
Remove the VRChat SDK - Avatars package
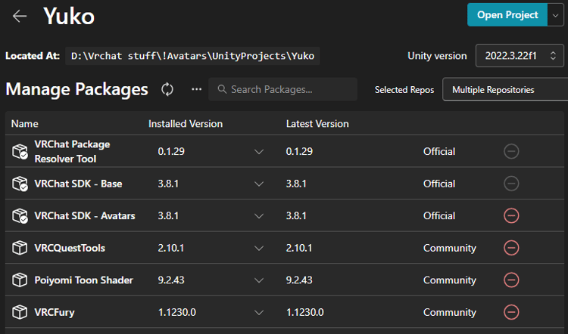click(511, 216)
